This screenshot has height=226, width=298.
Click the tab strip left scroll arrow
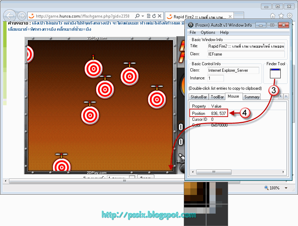pyautogui.click(x=280, y=96)
